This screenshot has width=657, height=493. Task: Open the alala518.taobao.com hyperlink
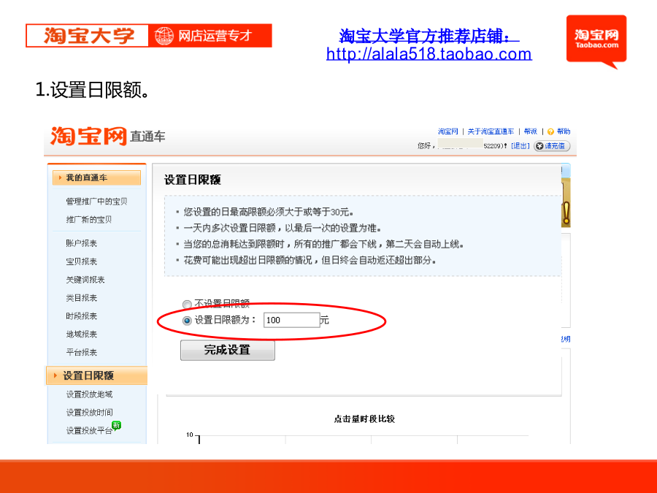pos(429,54)
